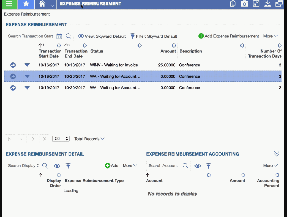The image size is (287, 218).
Task: Toggle the filter funnel in Expense Reimbursement Accounting
Action: pyautogui.click(x=208, y=166)
